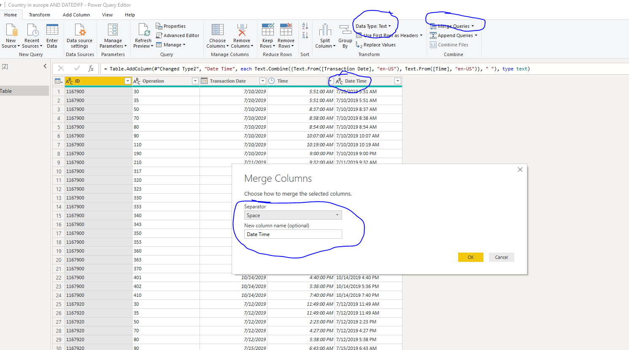Open the Advanced Editor
This screenshot has height=350, width=629.
178,35
